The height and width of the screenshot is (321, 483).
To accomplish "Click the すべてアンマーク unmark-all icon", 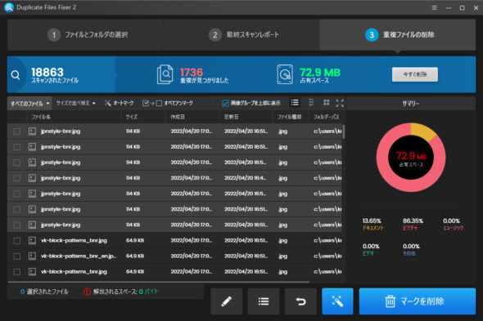I will click(152, 103).
